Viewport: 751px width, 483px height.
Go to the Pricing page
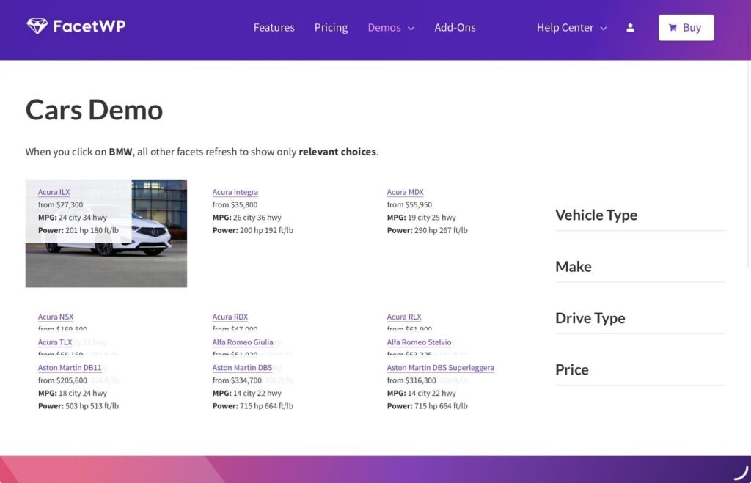click(x=331, y=28)
